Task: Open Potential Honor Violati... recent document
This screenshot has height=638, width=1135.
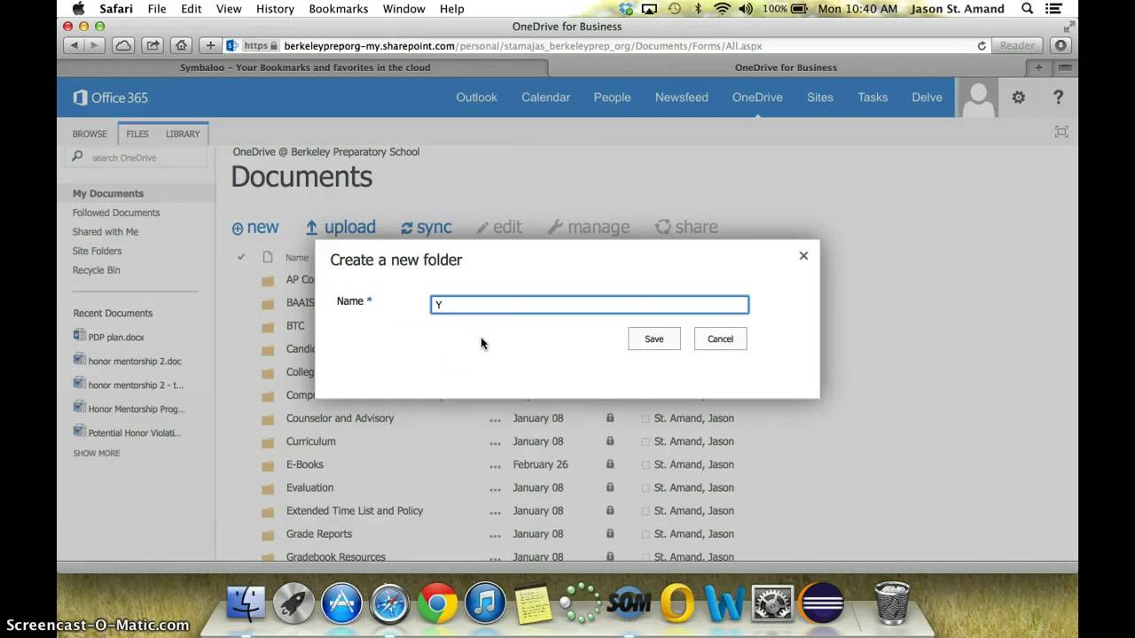Action: (135, 433)
